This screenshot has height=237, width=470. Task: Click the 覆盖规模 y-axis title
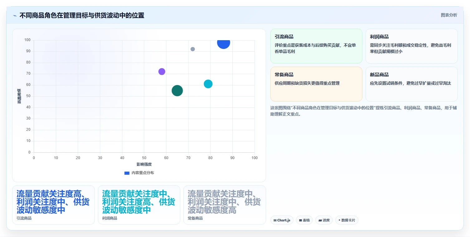click(19, 96)
